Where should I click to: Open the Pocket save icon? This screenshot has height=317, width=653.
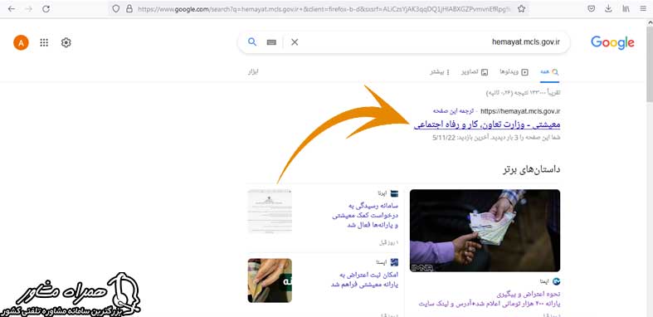[x=591, y=9]
